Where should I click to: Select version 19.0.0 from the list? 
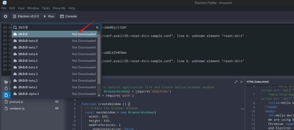(54, 34)
